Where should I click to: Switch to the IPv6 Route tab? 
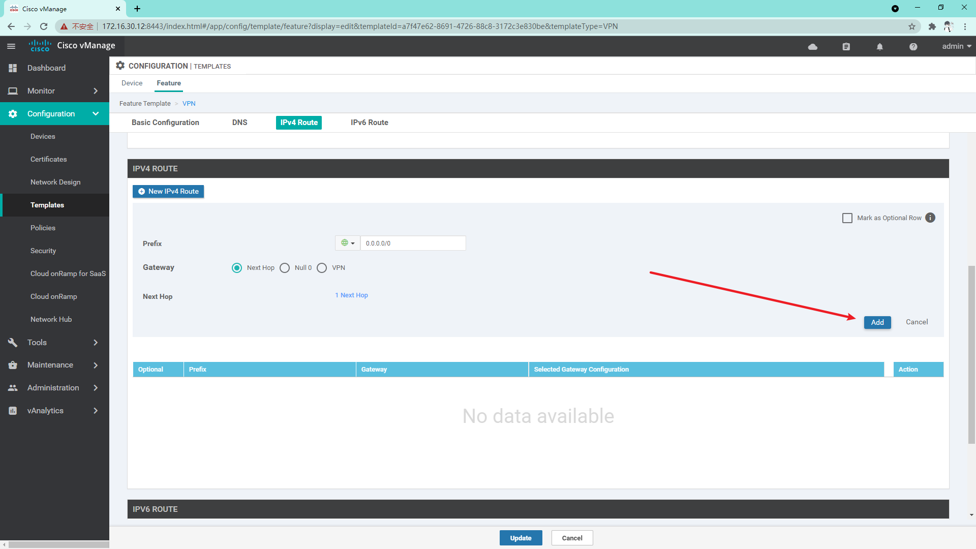pos(370,123)
